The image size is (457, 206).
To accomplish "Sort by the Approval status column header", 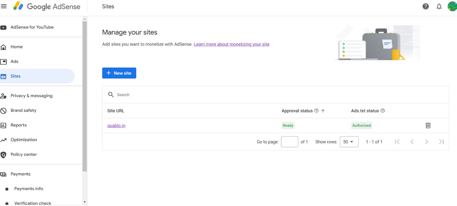I will [297, 111].
